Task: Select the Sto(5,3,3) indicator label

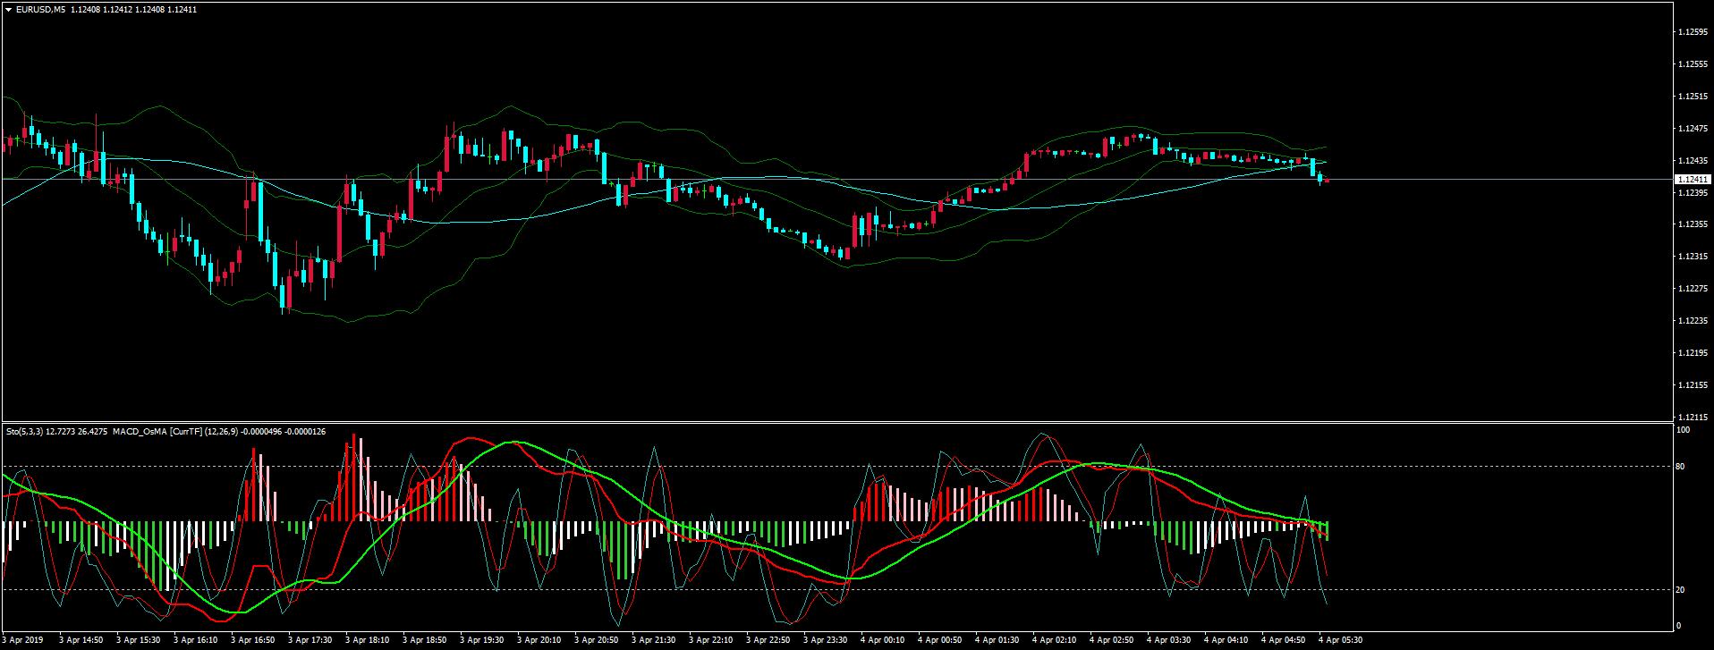Action: click(x=26, y=432)
